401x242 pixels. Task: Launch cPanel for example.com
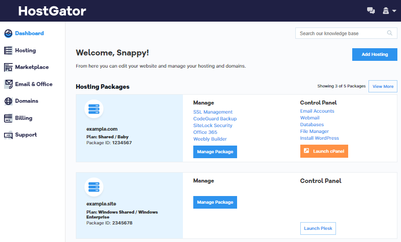coord(324,151)
